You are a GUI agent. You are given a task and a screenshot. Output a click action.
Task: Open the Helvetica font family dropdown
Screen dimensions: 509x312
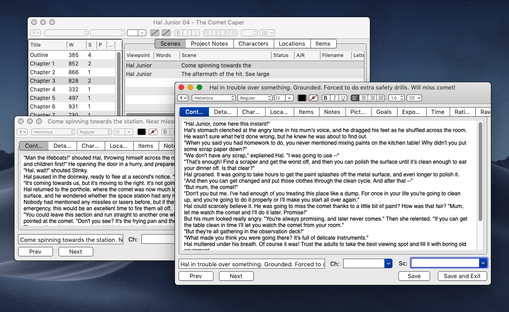(x=213, y=98)
